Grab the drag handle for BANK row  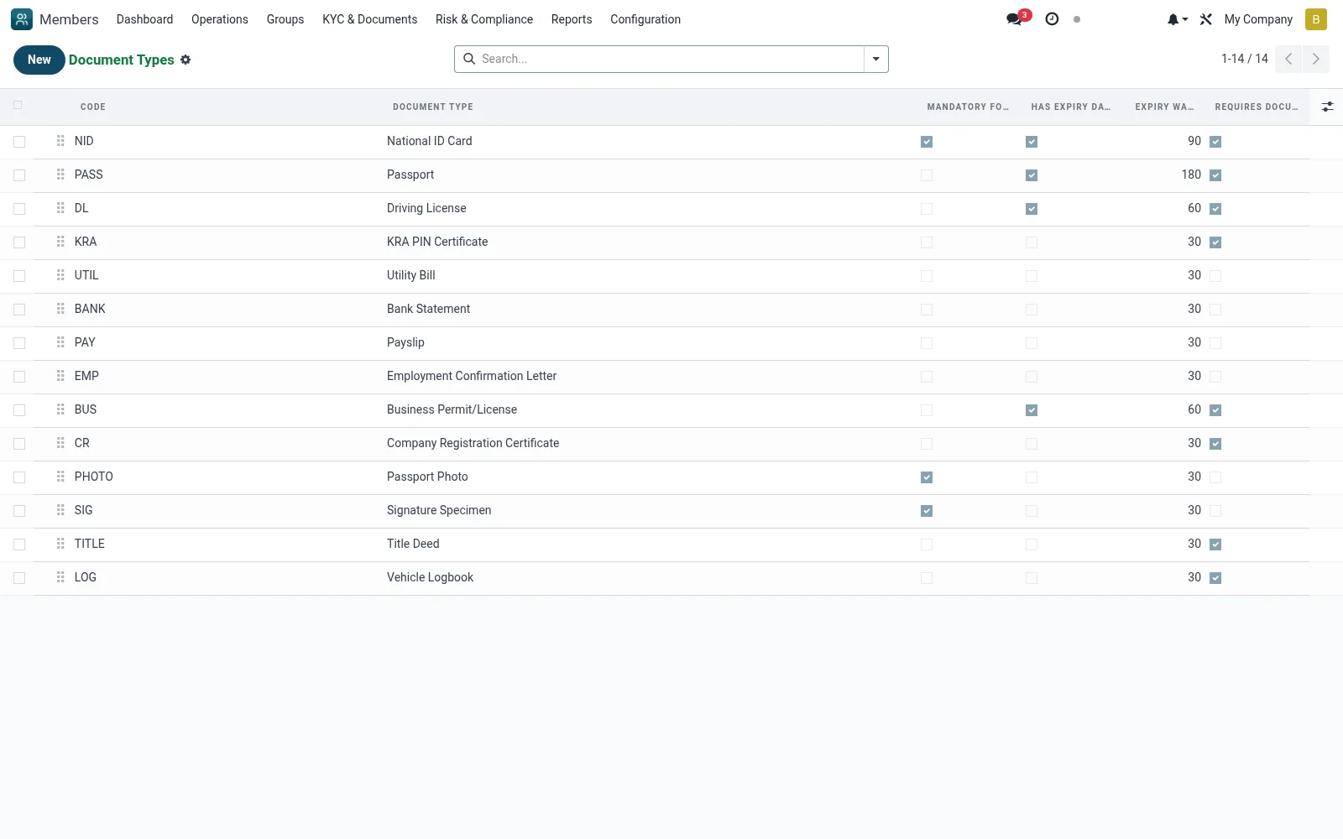(60, 309)
